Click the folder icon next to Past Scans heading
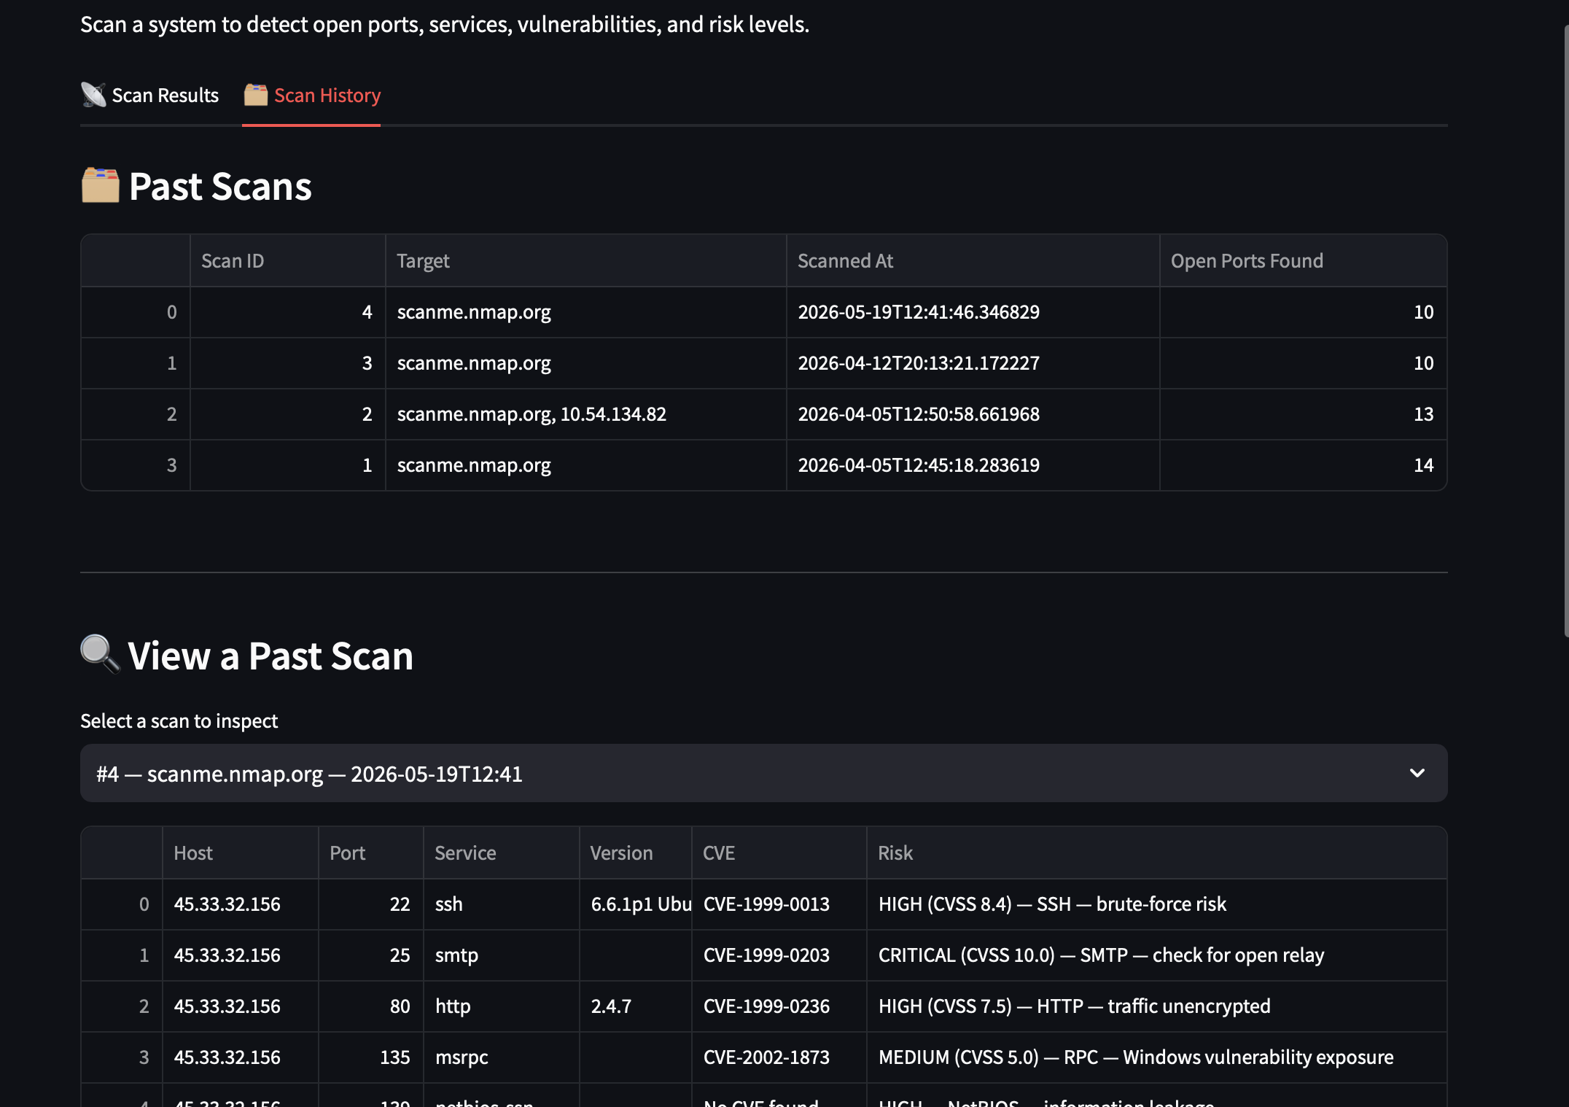Screen dimensions: 1569x1107 [x=100, y=186]
